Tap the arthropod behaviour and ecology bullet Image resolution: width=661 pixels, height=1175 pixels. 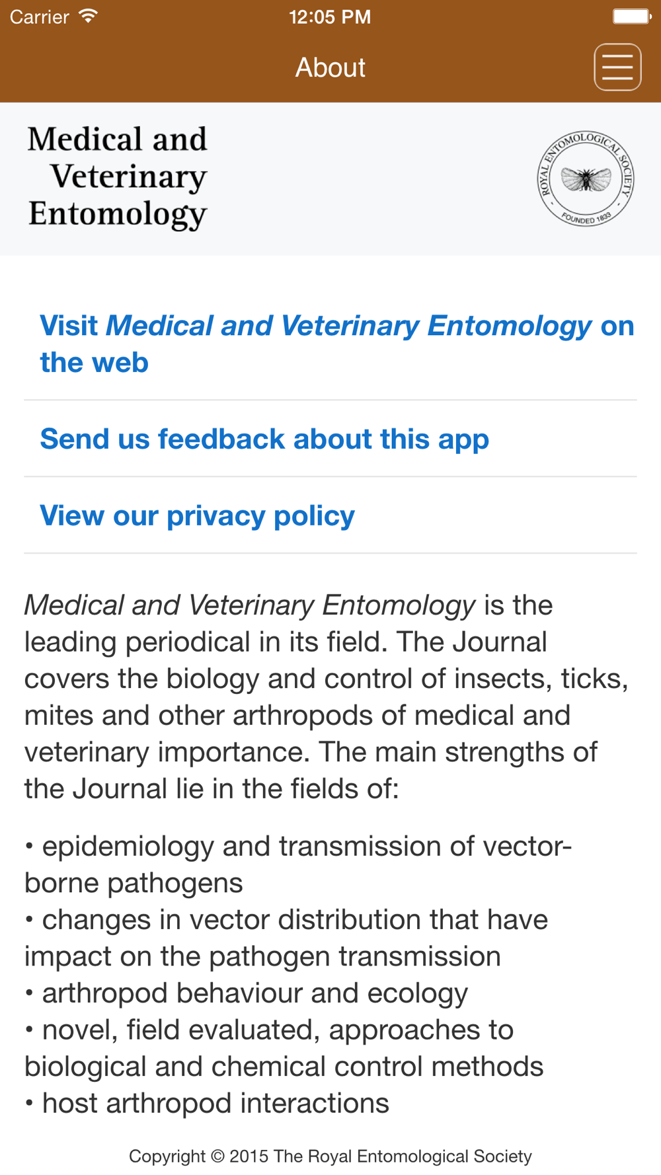pos(246,993)
